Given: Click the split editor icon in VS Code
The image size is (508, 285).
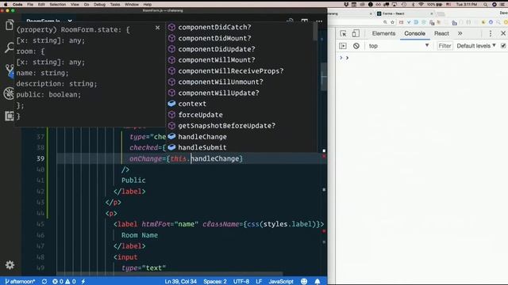Looking at the screenshot, I should pyautogui.click(x=304, y=21).
